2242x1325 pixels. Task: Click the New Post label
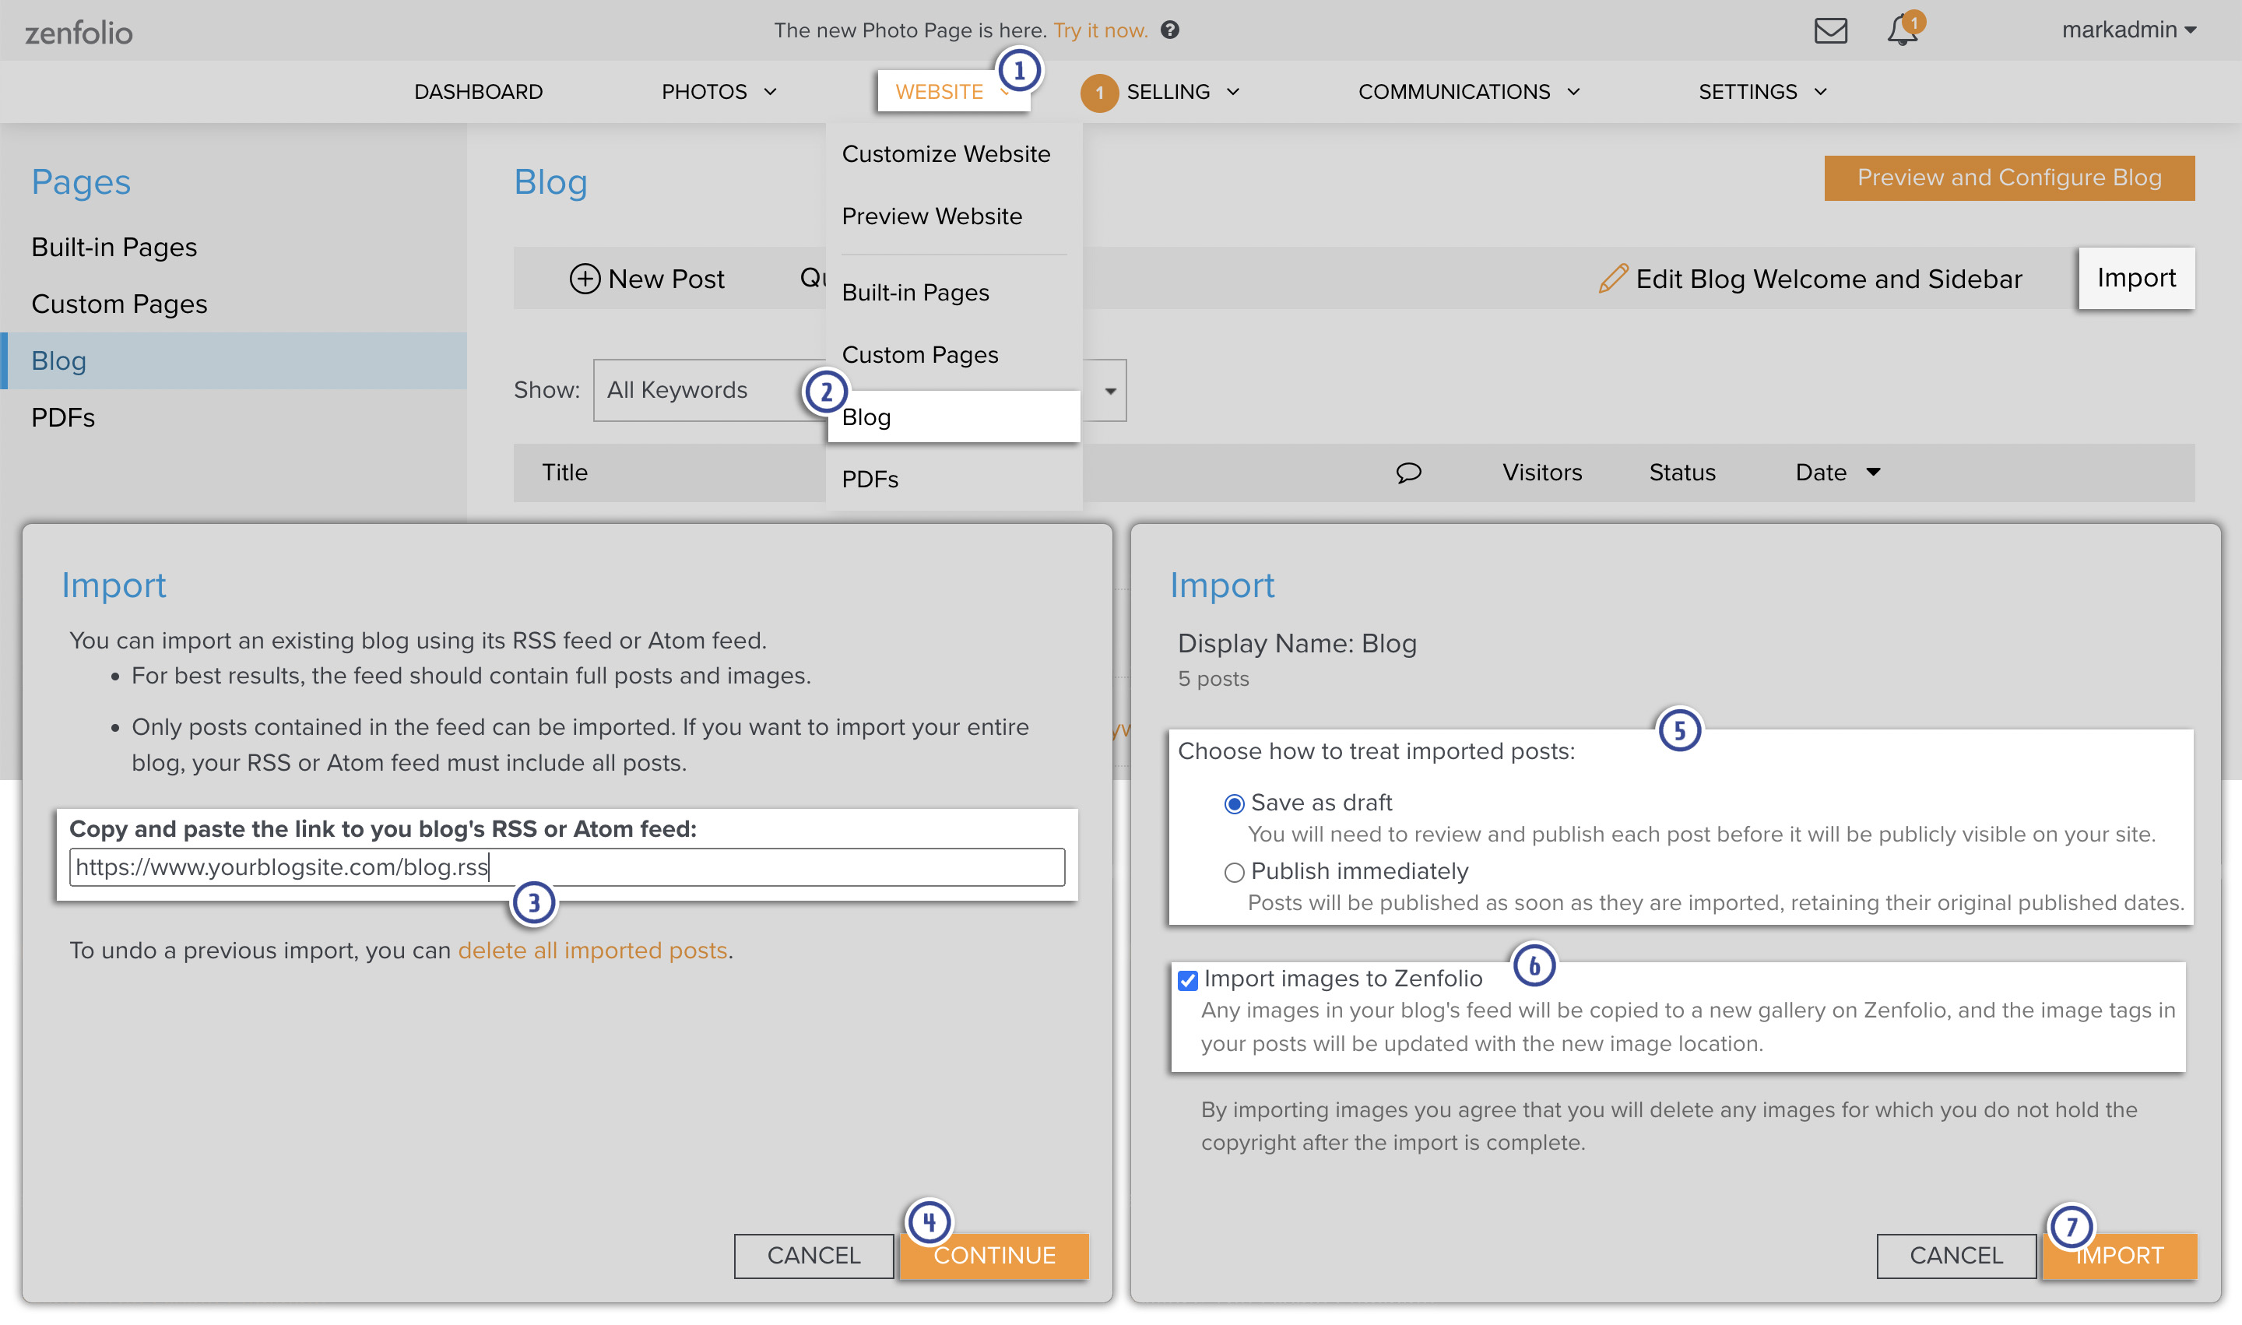pyautogui.click(x=666, y=279)
